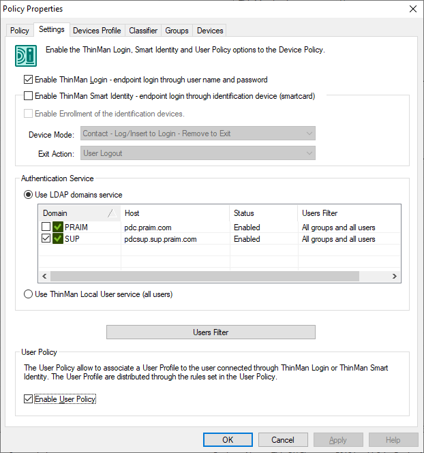Click Enabled status in PRAIM row
This screenshot has height=453, width=424.
point(247,228)
